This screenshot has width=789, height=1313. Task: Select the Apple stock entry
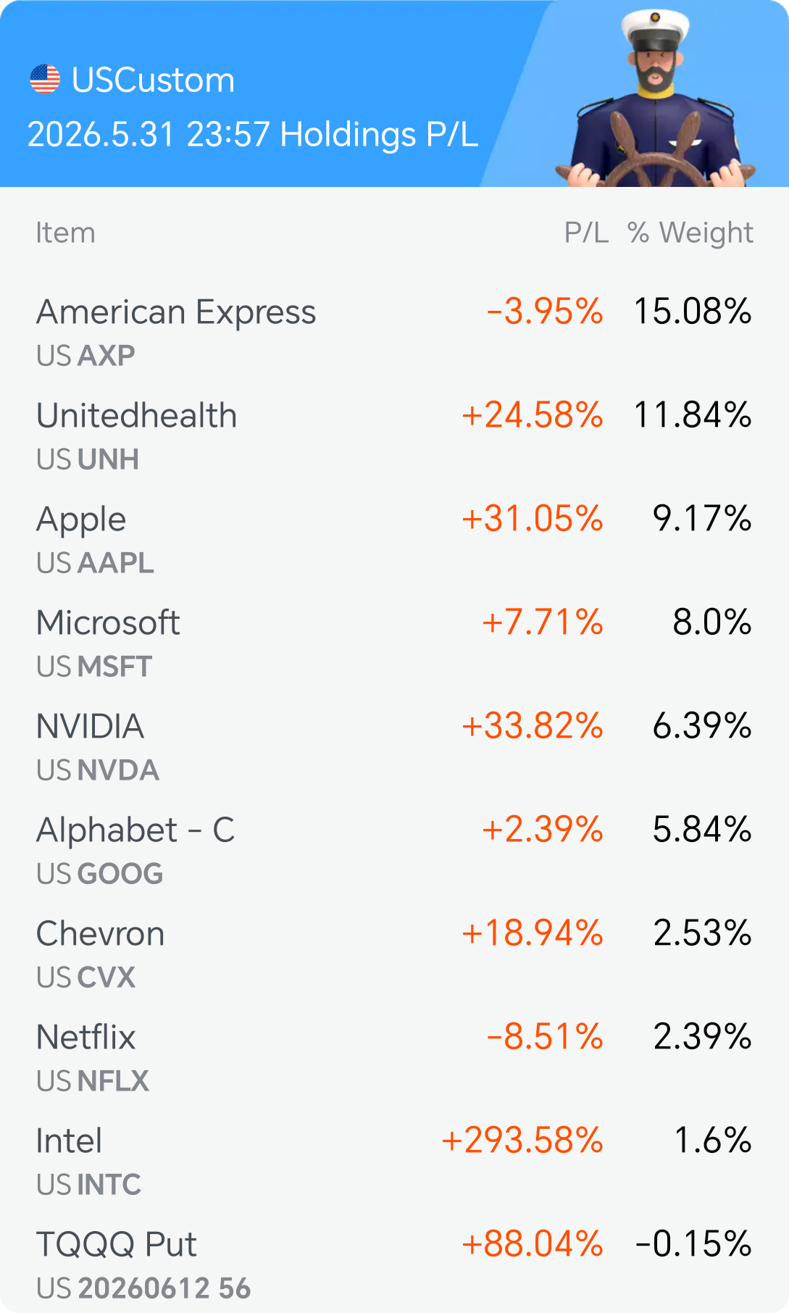(394, 540)
